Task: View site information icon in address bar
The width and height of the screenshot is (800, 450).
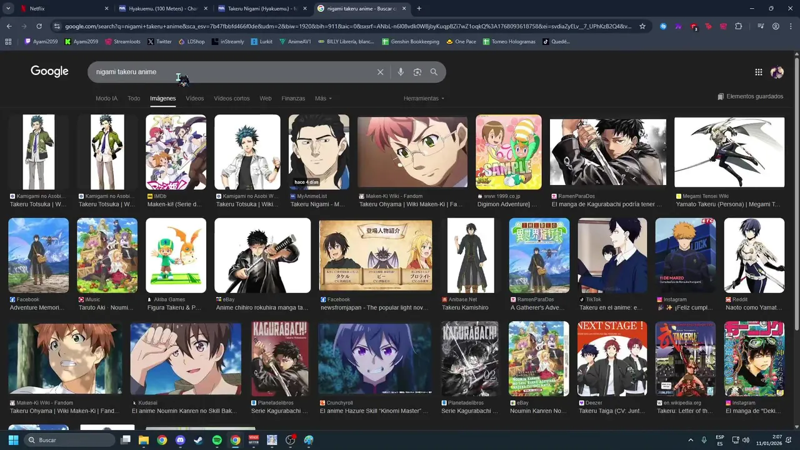Action: coord(57,26)
